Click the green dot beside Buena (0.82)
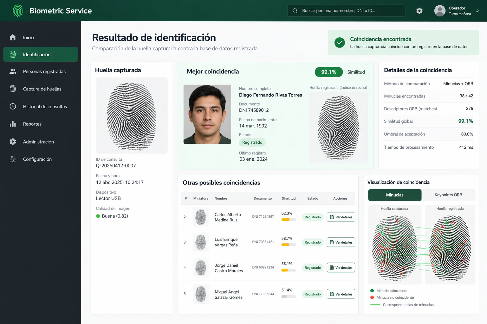This screenshot has width=487, height=324. [x=98, y=216]
